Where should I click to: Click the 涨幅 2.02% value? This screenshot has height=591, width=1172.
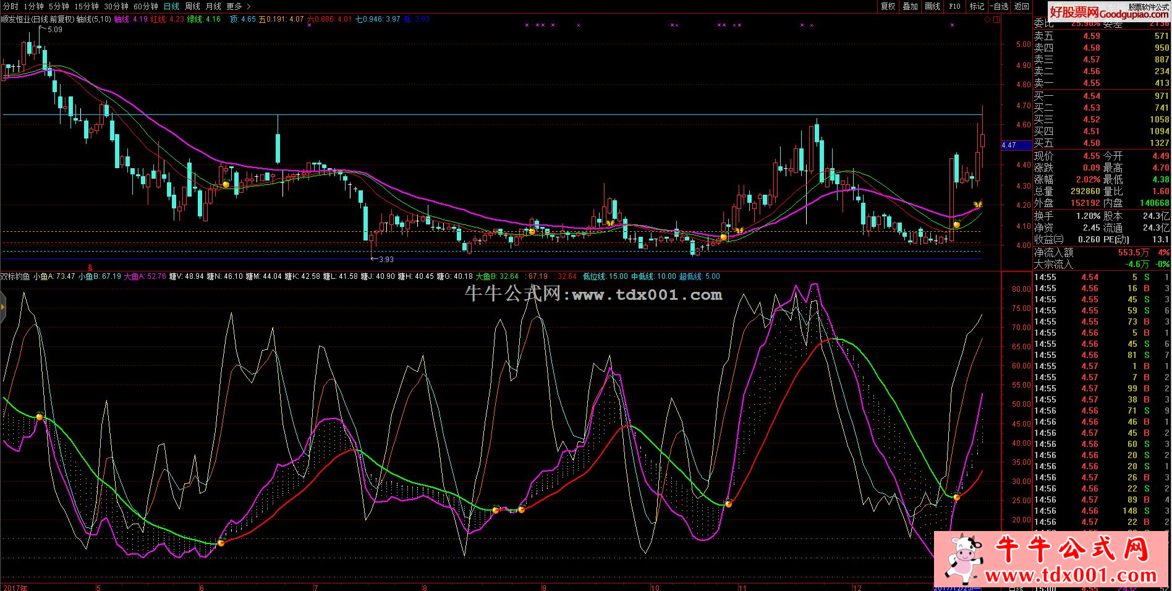click(x=1088, y=180)
